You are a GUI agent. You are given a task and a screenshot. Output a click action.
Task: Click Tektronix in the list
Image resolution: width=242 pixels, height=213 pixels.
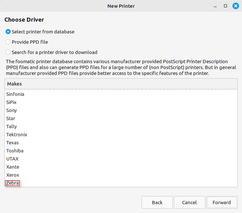click(17, 134)
